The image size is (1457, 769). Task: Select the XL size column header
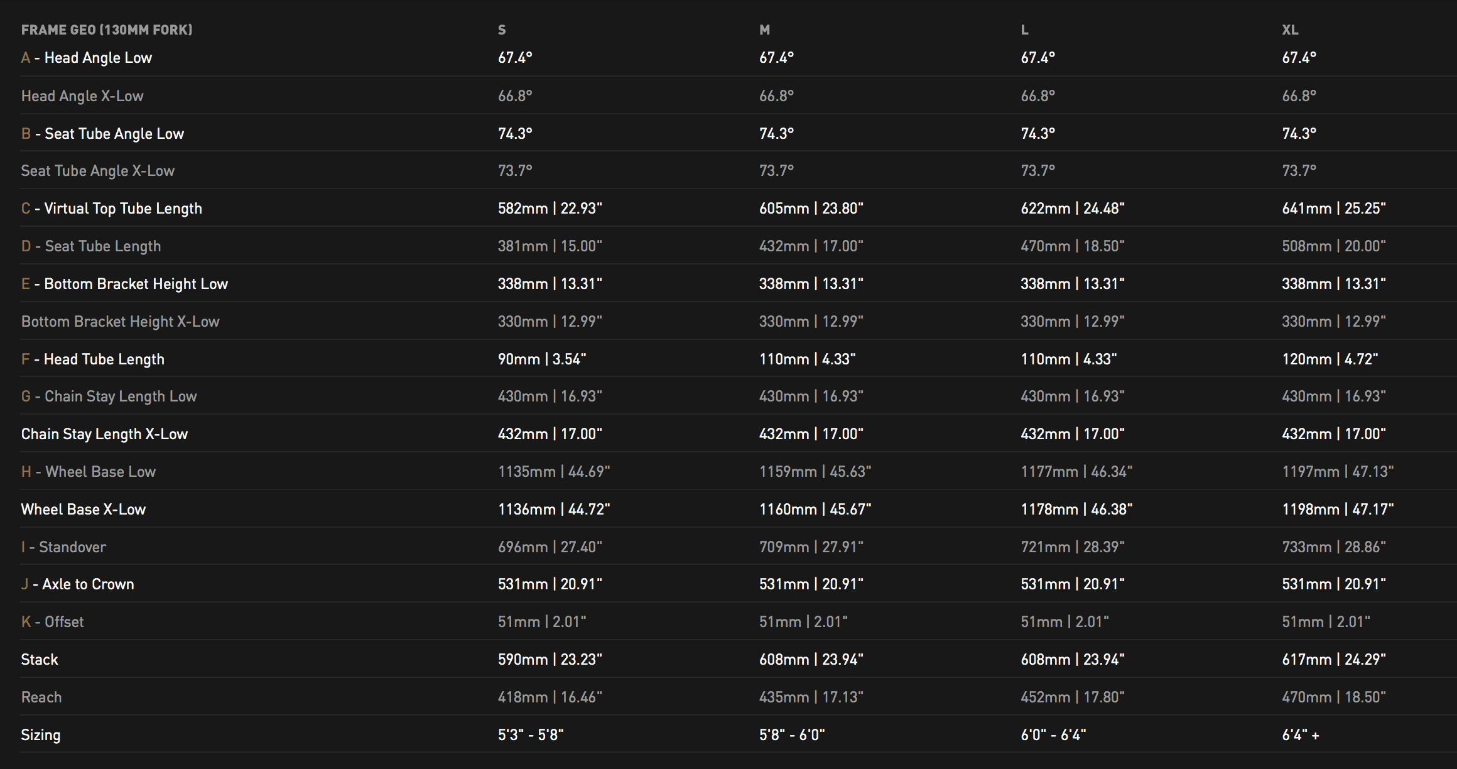1290,30
